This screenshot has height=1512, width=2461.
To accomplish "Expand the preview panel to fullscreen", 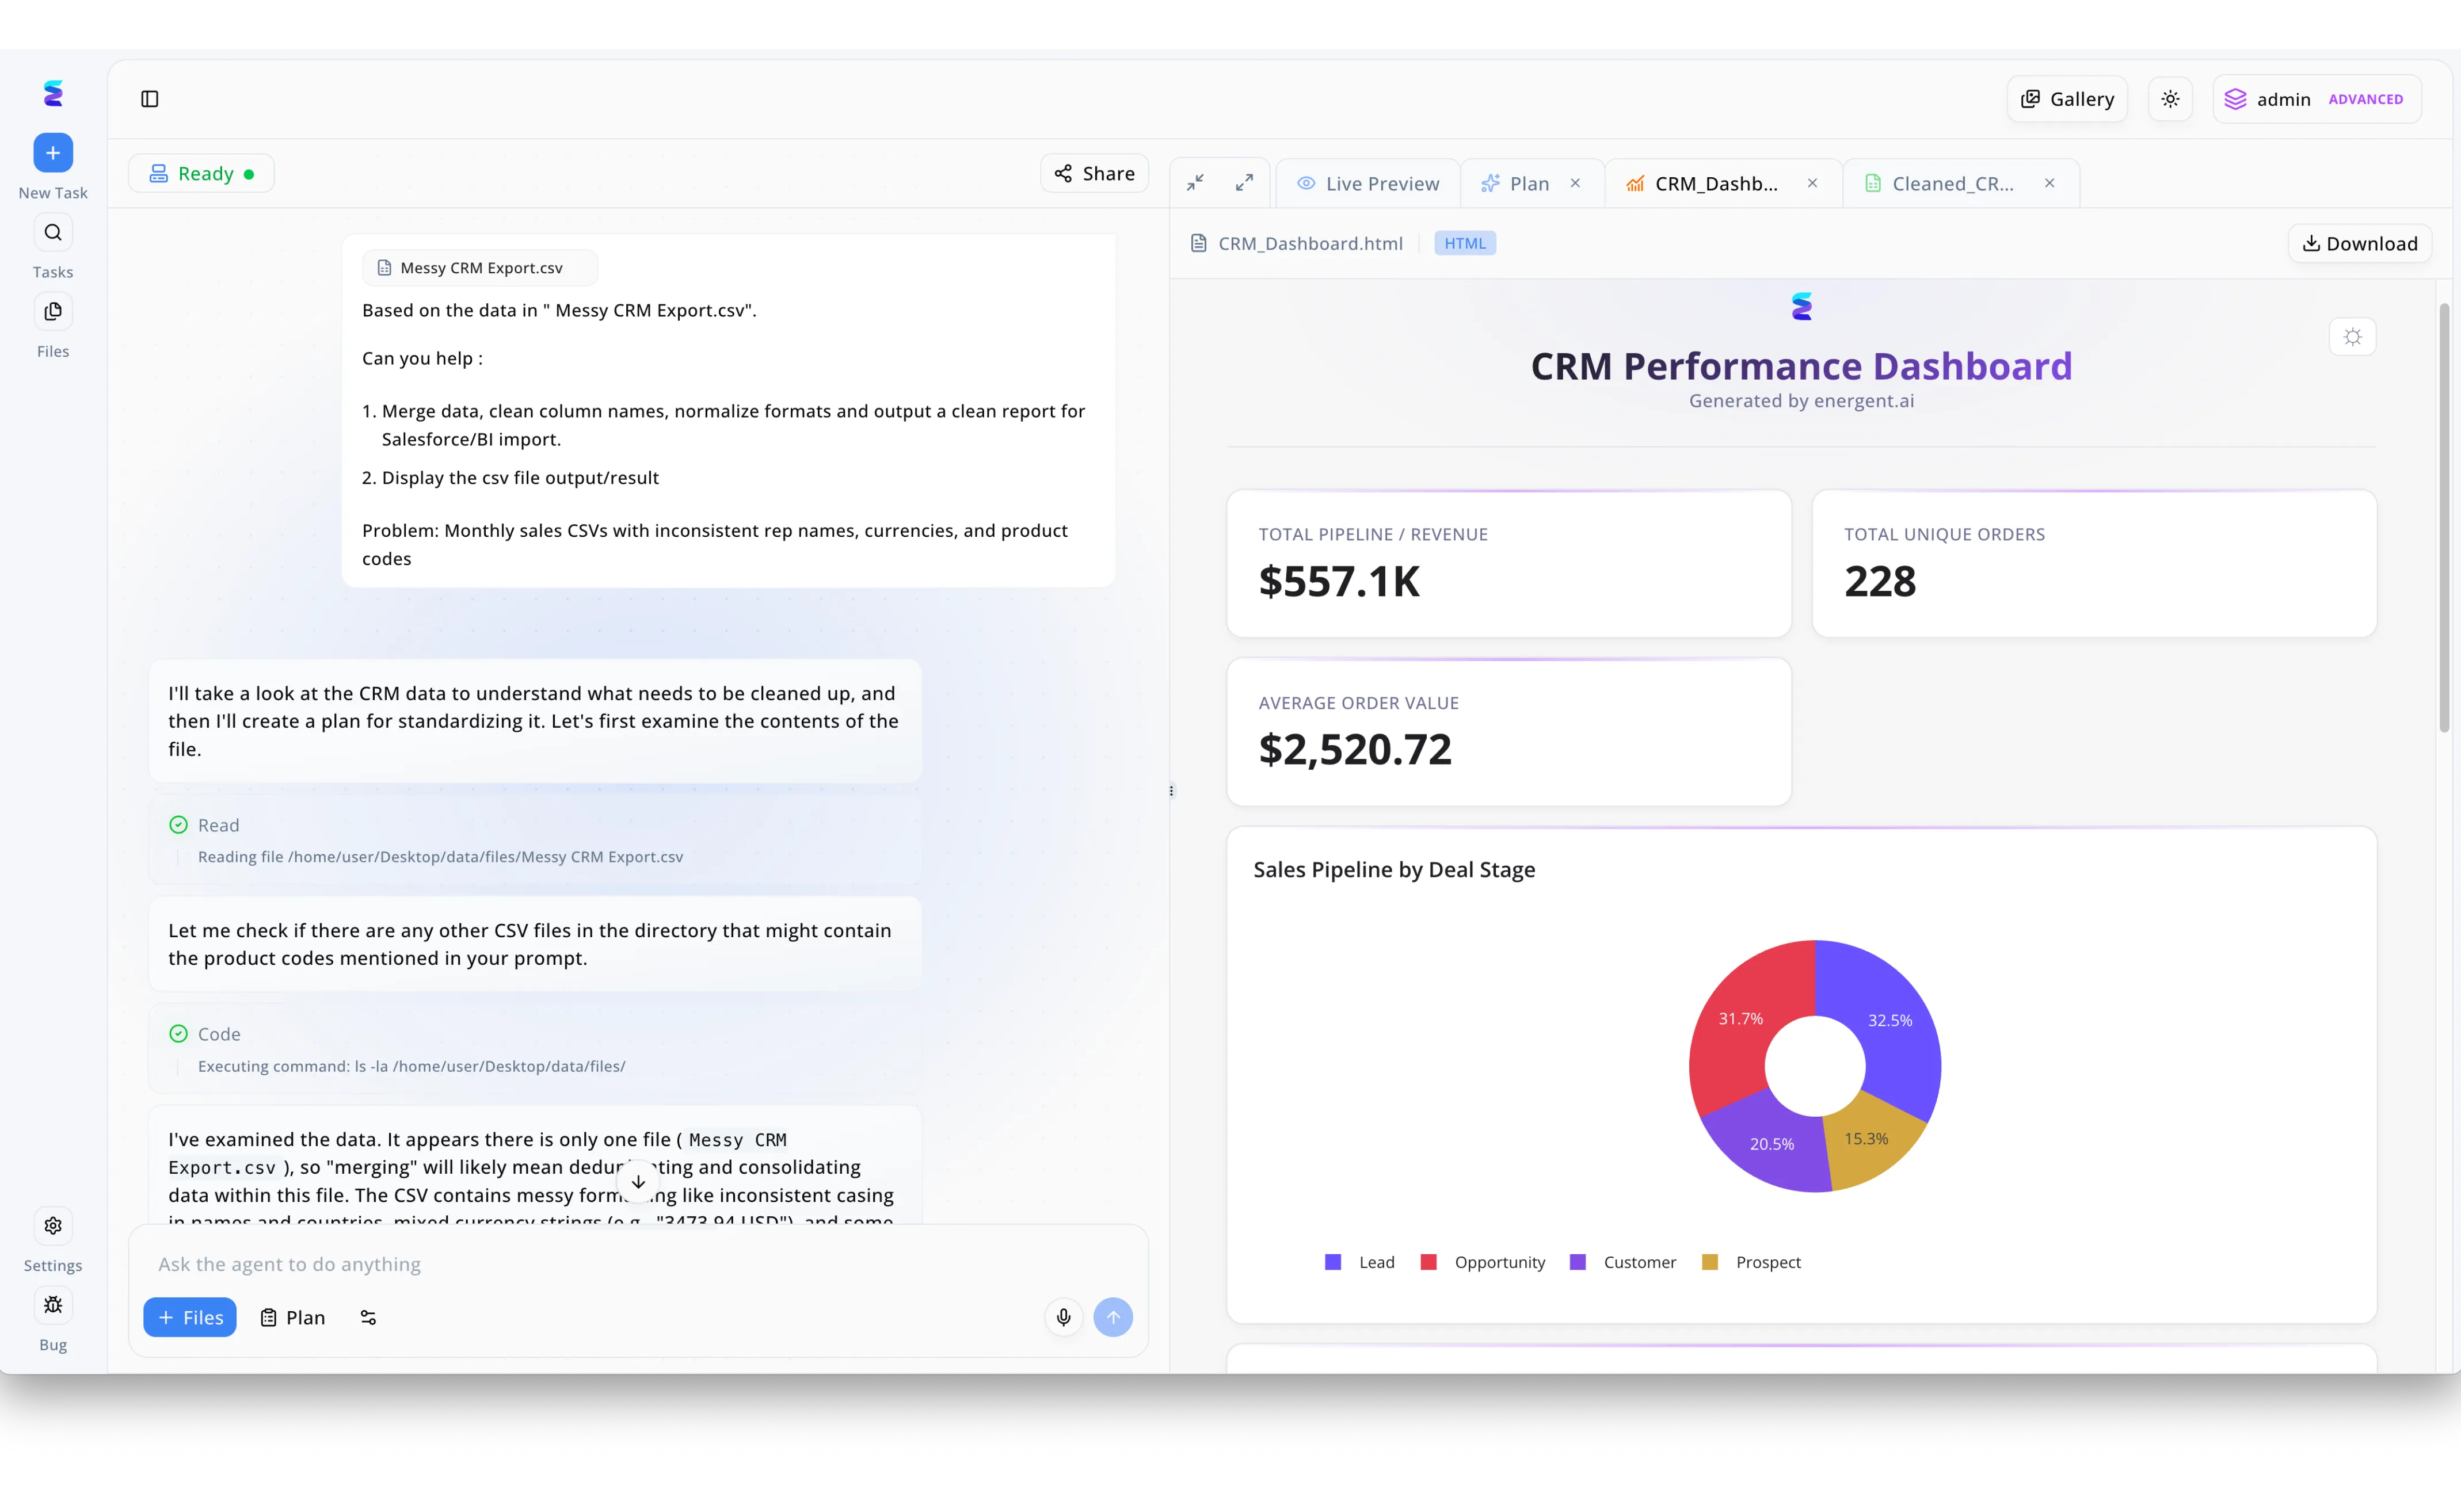I will click(1244, 182).
